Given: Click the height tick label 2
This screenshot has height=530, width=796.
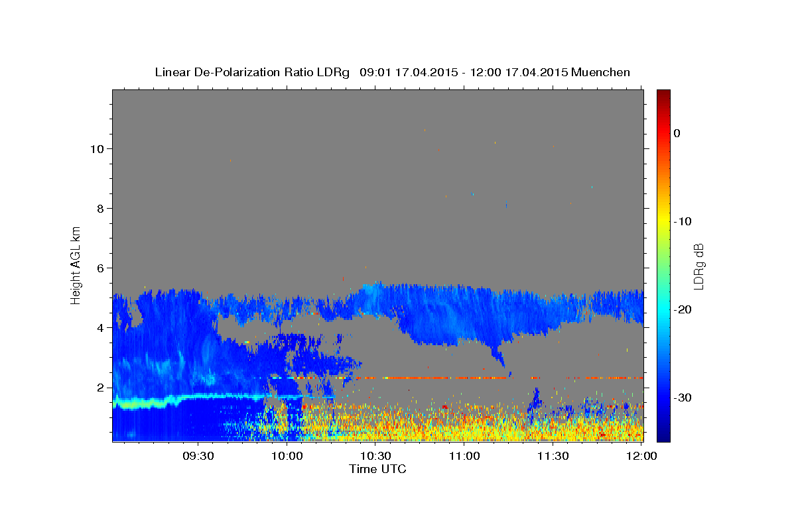Looking at the screenshot, I should pyautogui.click(x=99, y=387).
